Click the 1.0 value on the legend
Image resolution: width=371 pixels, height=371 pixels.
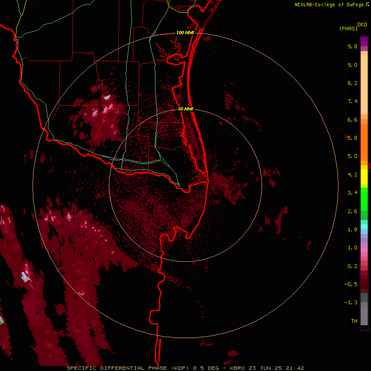click(352, 248)
